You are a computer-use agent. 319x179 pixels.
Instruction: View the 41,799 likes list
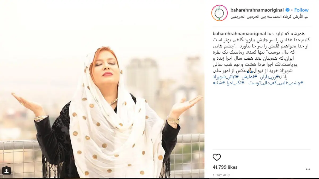pyautogui.click(x=225, y=167)
